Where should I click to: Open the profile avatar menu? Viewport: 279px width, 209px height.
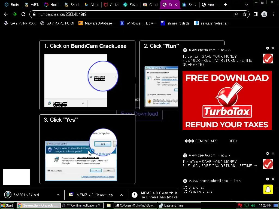click(264, 14)
